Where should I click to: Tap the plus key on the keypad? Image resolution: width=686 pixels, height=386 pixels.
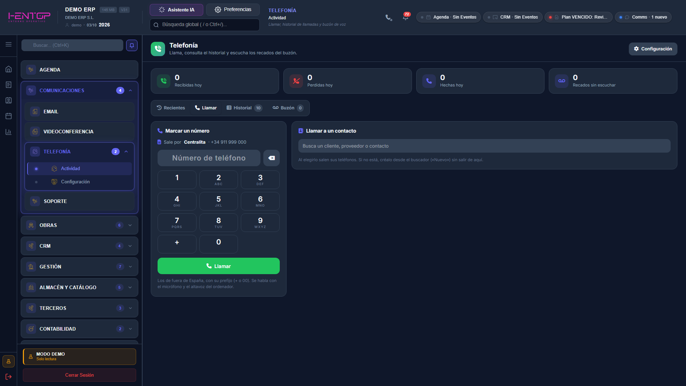click(177, 244)
